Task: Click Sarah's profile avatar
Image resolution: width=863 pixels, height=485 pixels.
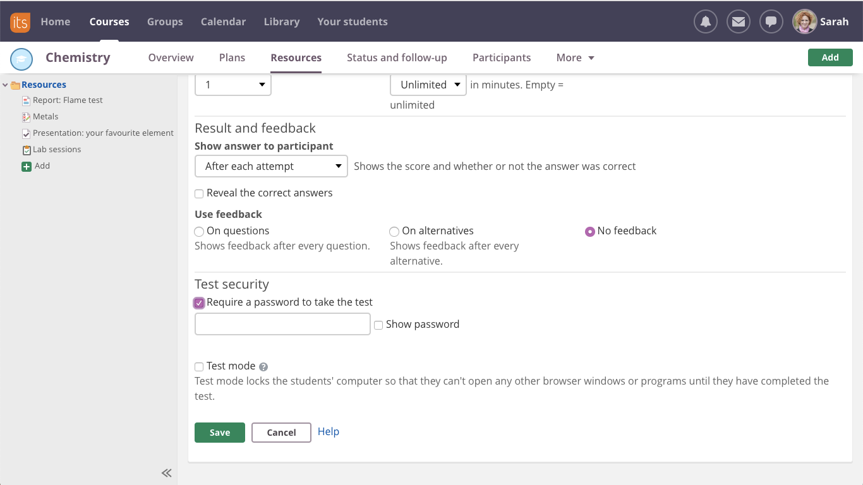Action: pyautogui.click(x=804, y=21)
